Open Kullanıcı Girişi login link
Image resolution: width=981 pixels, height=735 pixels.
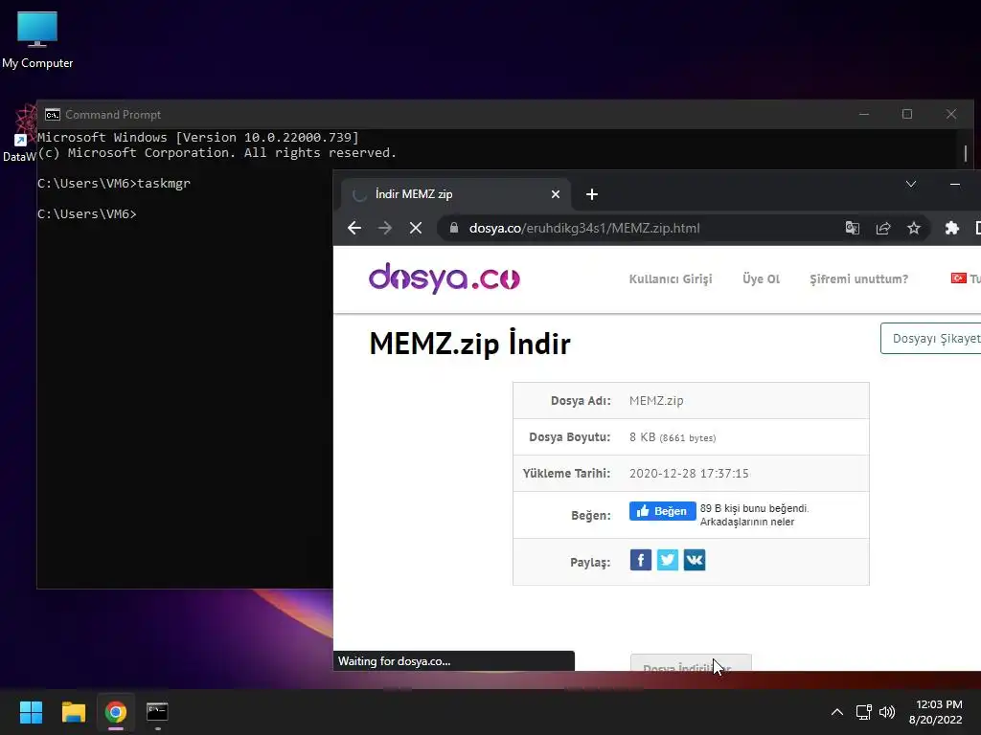[670, 278]
